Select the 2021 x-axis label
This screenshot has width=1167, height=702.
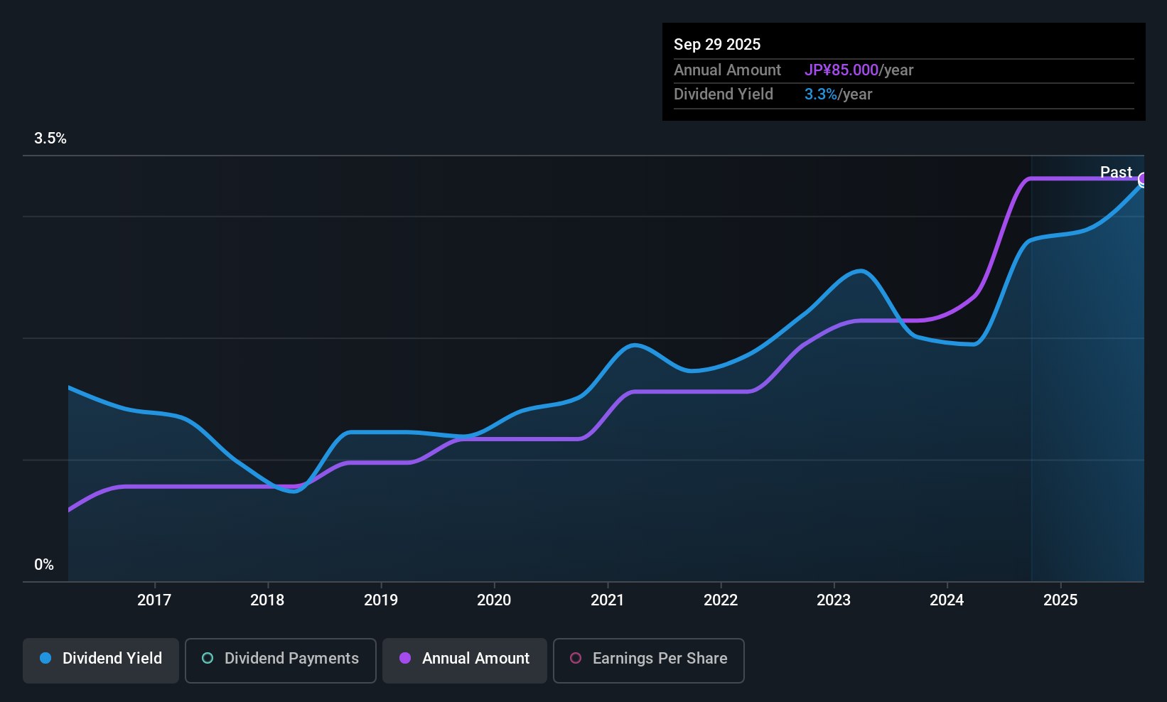pos(608,600)
